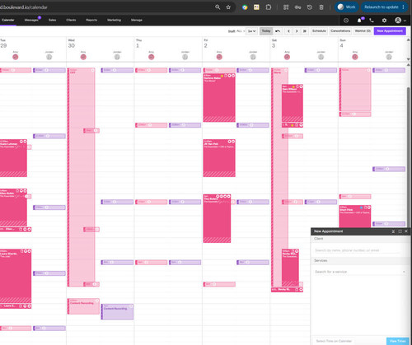Click the undo arrow beside Today
This screenshot has width=412, height=345.
click(x=278, y=31)
